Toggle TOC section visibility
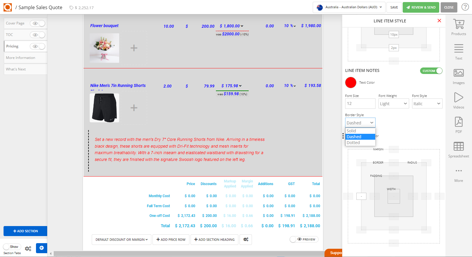 click(x=37, y=35)
